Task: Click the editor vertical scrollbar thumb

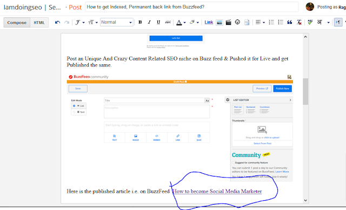Action: pyautogui.click(x=305, y=91)
